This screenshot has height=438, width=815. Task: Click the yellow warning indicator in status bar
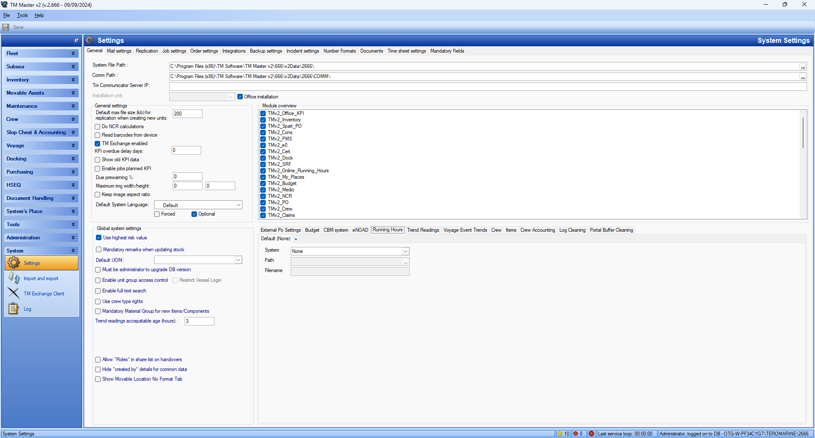(x=560, y=433)
